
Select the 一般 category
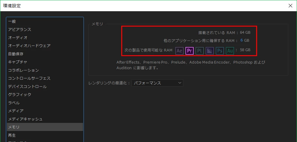click(x=45, y=22)
